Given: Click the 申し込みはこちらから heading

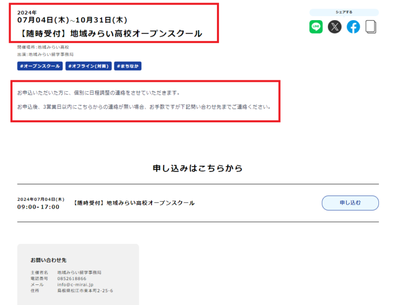Looking at the screenshot, I should pos(197,168).
